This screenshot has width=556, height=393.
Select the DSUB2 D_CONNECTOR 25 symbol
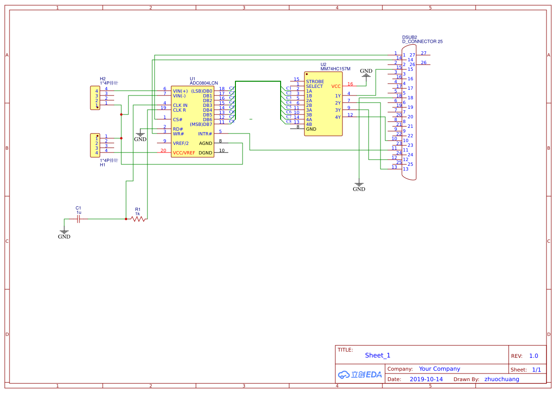coord(409,113)
